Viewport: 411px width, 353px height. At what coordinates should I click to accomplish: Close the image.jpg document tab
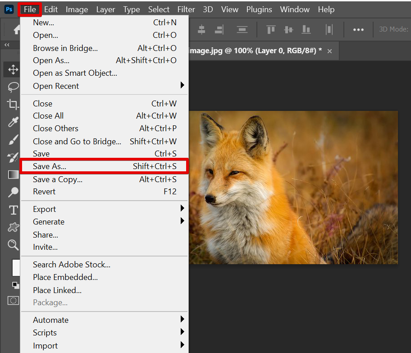(329, 51)
